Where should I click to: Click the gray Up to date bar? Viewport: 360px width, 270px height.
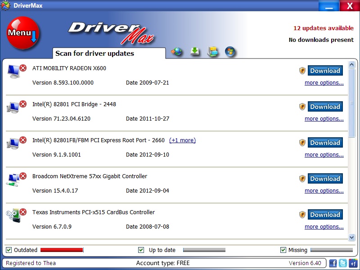coord(204,250)
